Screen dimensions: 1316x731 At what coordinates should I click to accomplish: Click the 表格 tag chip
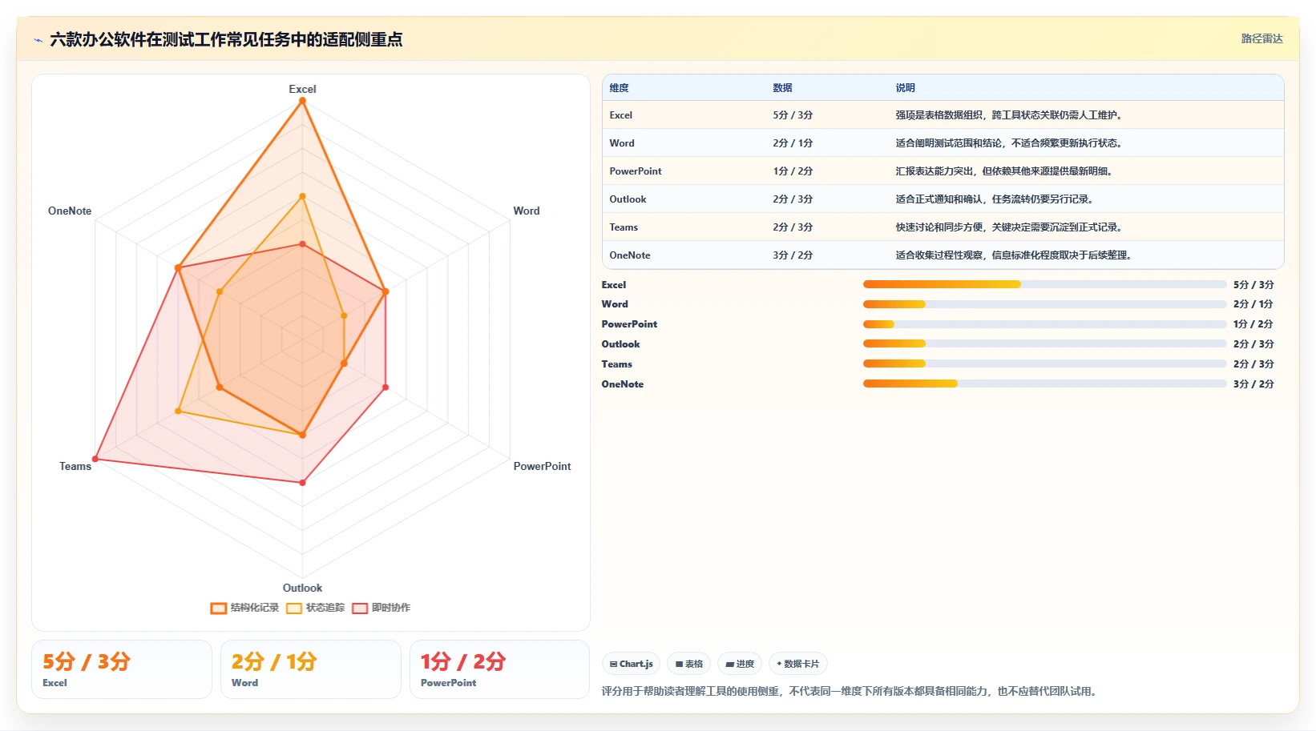(x=689, y=664)
